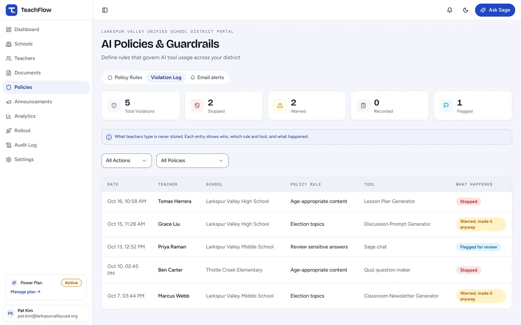Click the Rollout rocket icon
The width and height of the screenshot is (521, 325).
tap(9, 130)
